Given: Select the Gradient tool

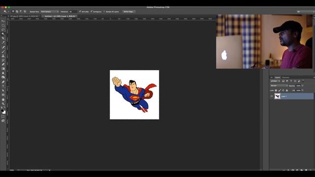Looking at the screenshot, I should tap(3, 69).
